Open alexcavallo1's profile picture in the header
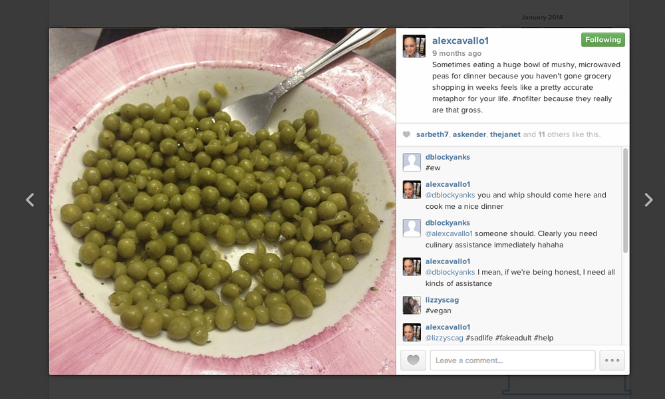Screen dimensions: 665x399 (x=414, y=47)
